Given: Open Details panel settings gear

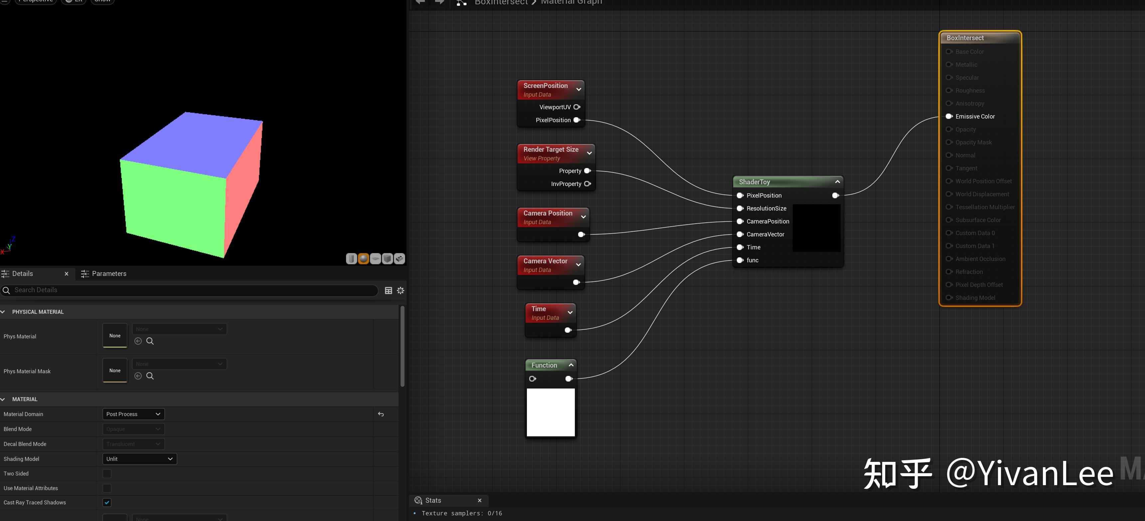Looking at the screenshot, I should (x=401, y=290).
